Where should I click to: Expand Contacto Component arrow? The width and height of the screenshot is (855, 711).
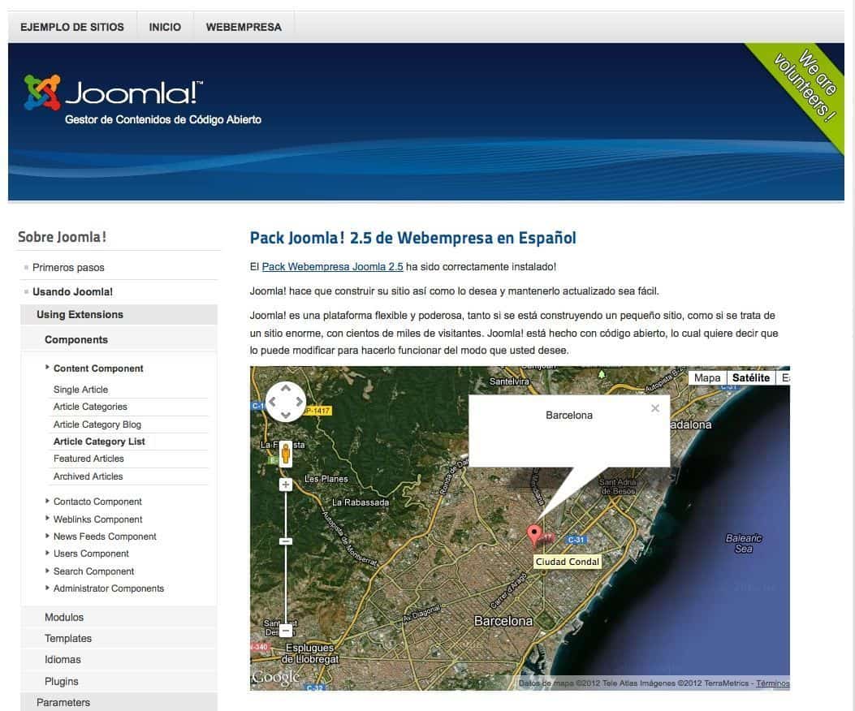click(47, 501)
